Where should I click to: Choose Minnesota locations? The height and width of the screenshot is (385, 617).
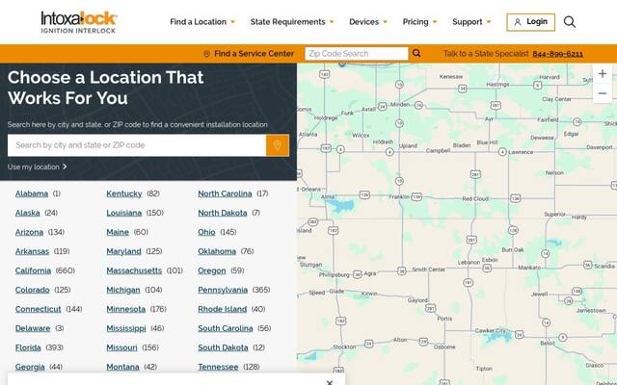[x=126, y=309]
